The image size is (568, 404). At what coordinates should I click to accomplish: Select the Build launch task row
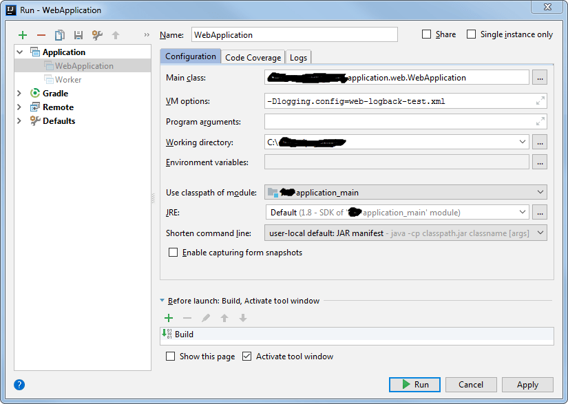pos(357,334)
